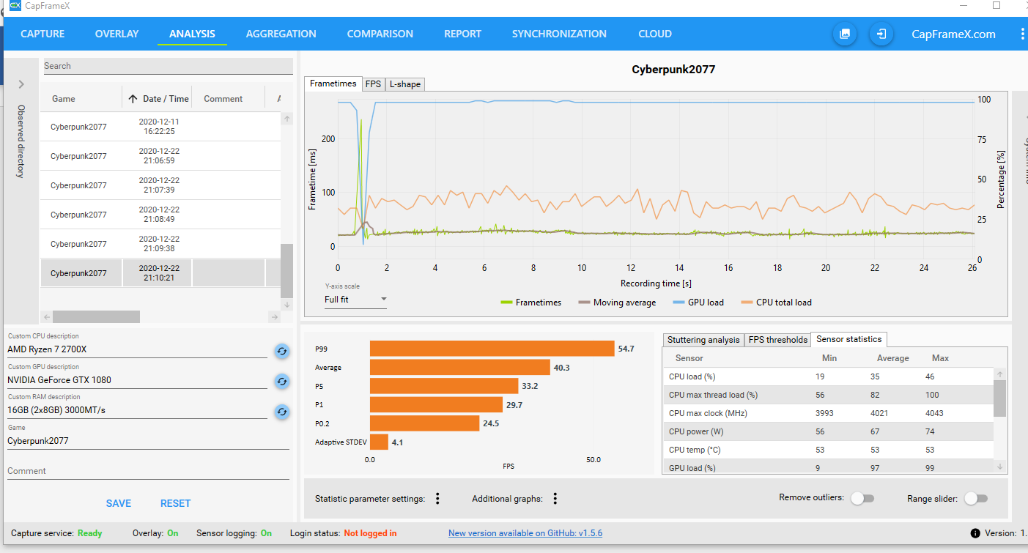Viewport: 1028px width, 553px height.
Task: Enable the Range slider switch
Action: click(976, 498)
